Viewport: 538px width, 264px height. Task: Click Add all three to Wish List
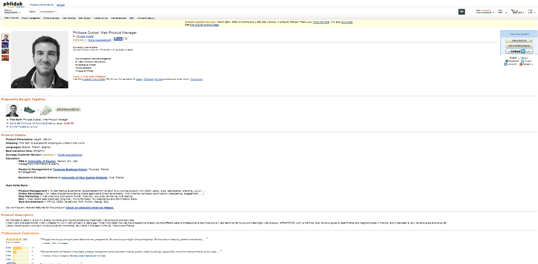(x=68, y=109)
